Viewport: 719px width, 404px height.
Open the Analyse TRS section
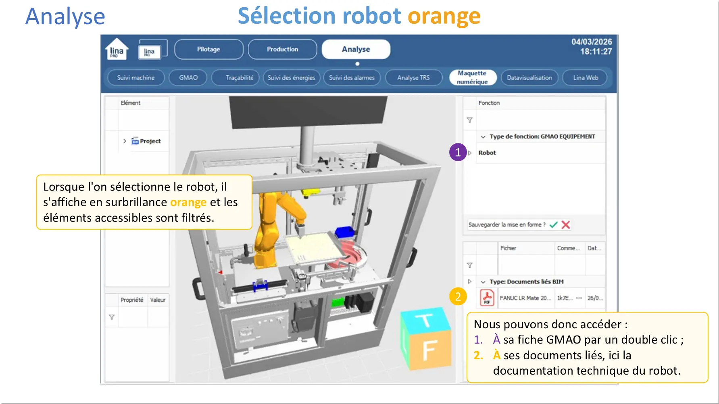click(x=413, y=78)
